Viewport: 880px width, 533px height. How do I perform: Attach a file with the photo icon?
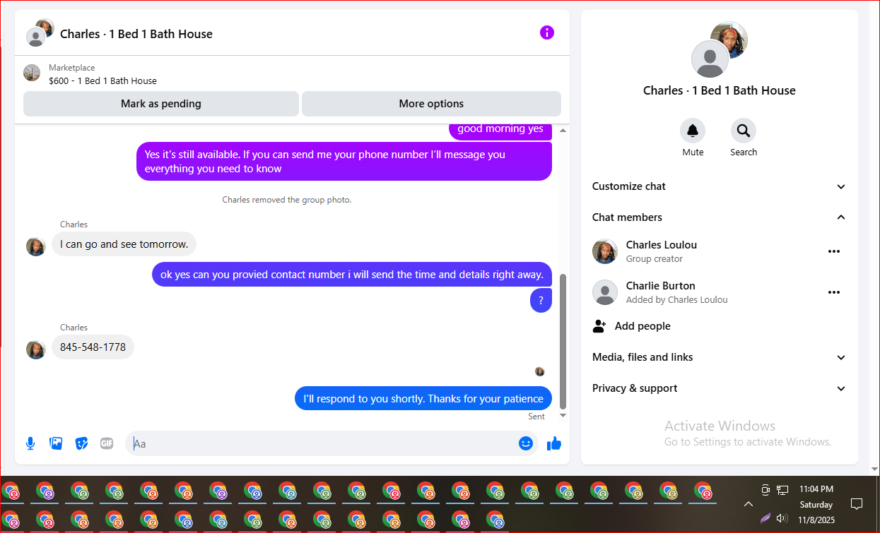(x=56, y=443)
